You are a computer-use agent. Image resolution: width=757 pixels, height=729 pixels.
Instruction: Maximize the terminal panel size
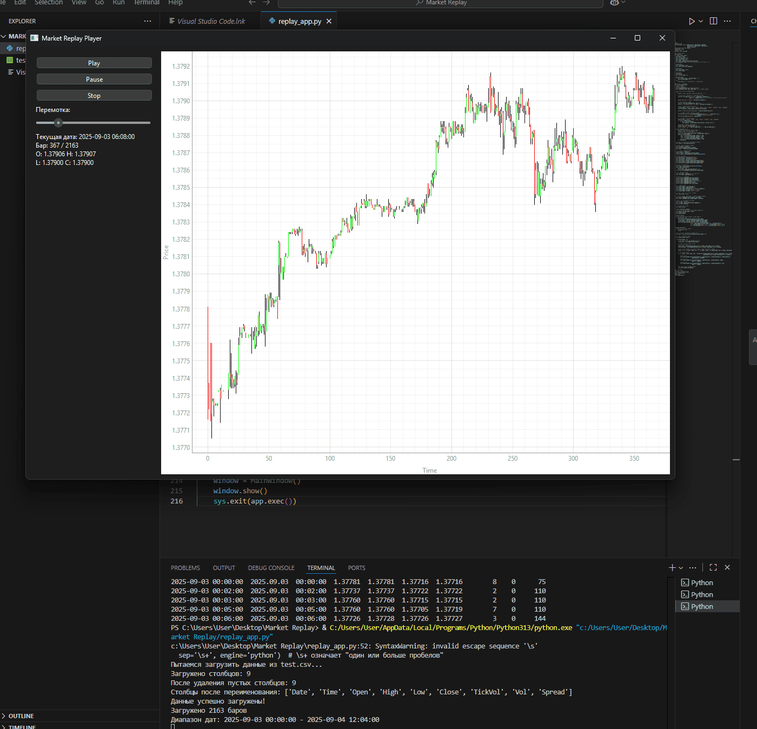[x=713, y=567]
